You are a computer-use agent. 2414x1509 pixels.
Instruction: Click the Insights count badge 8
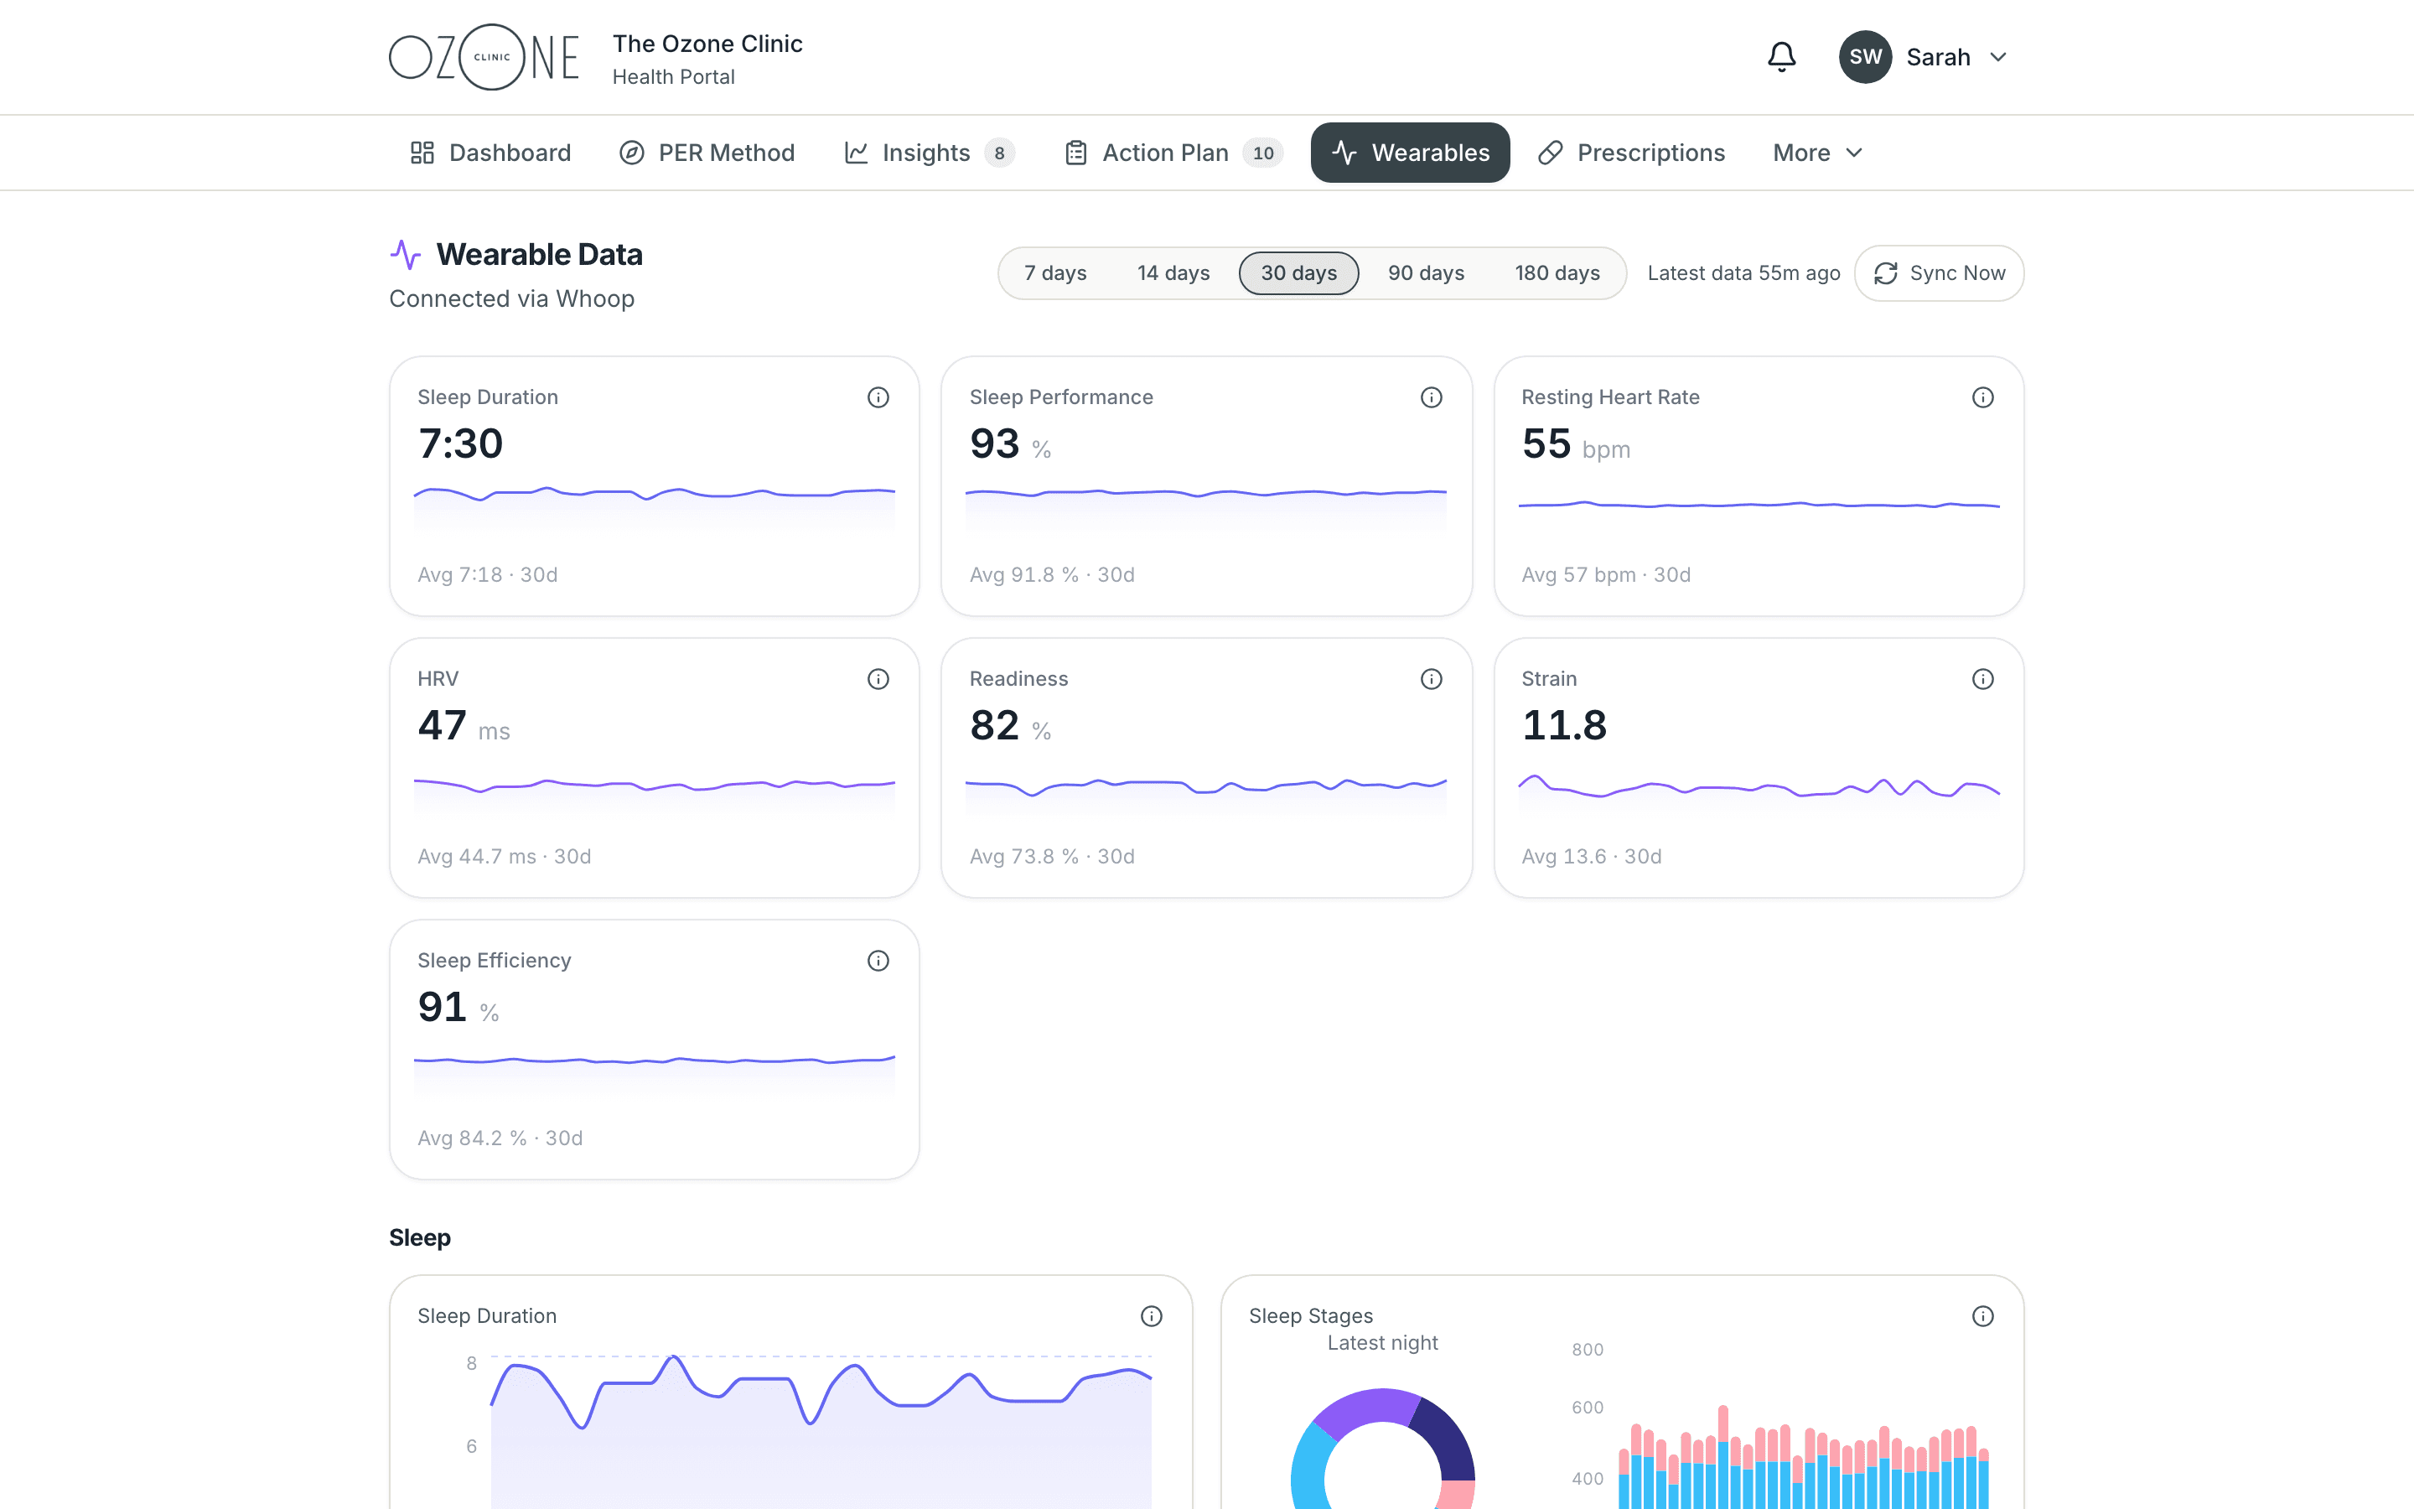[x=999, y=153]
